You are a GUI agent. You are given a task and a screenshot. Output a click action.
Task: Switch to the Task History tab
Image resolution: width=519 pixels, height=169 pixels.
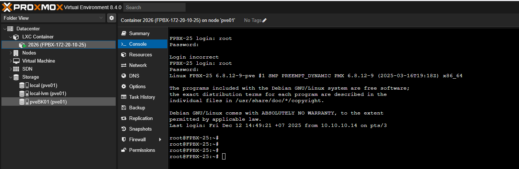[x=142, y=97]
